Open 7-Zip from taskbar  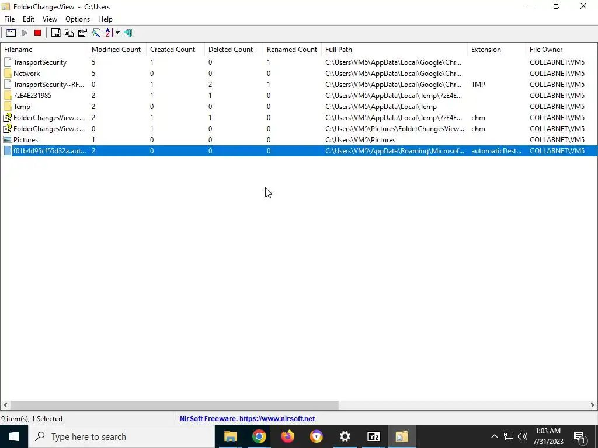pos(373,436)
